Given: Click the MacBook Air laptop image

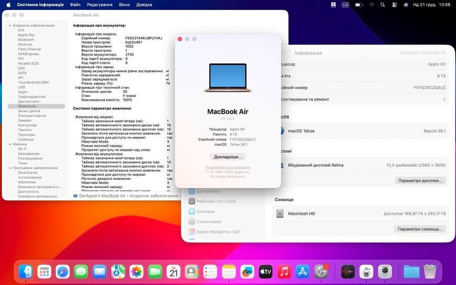Looking at the screenshot, I should 227,78.
